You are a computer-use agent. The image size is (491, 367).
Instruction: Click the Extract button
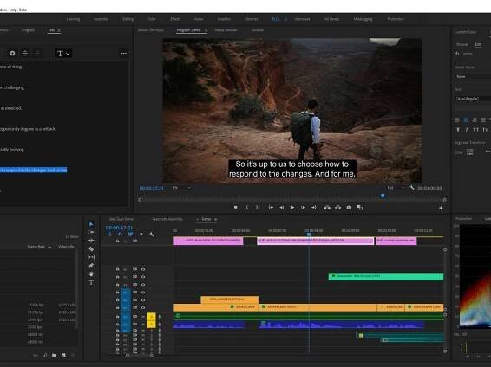(337, 208)
